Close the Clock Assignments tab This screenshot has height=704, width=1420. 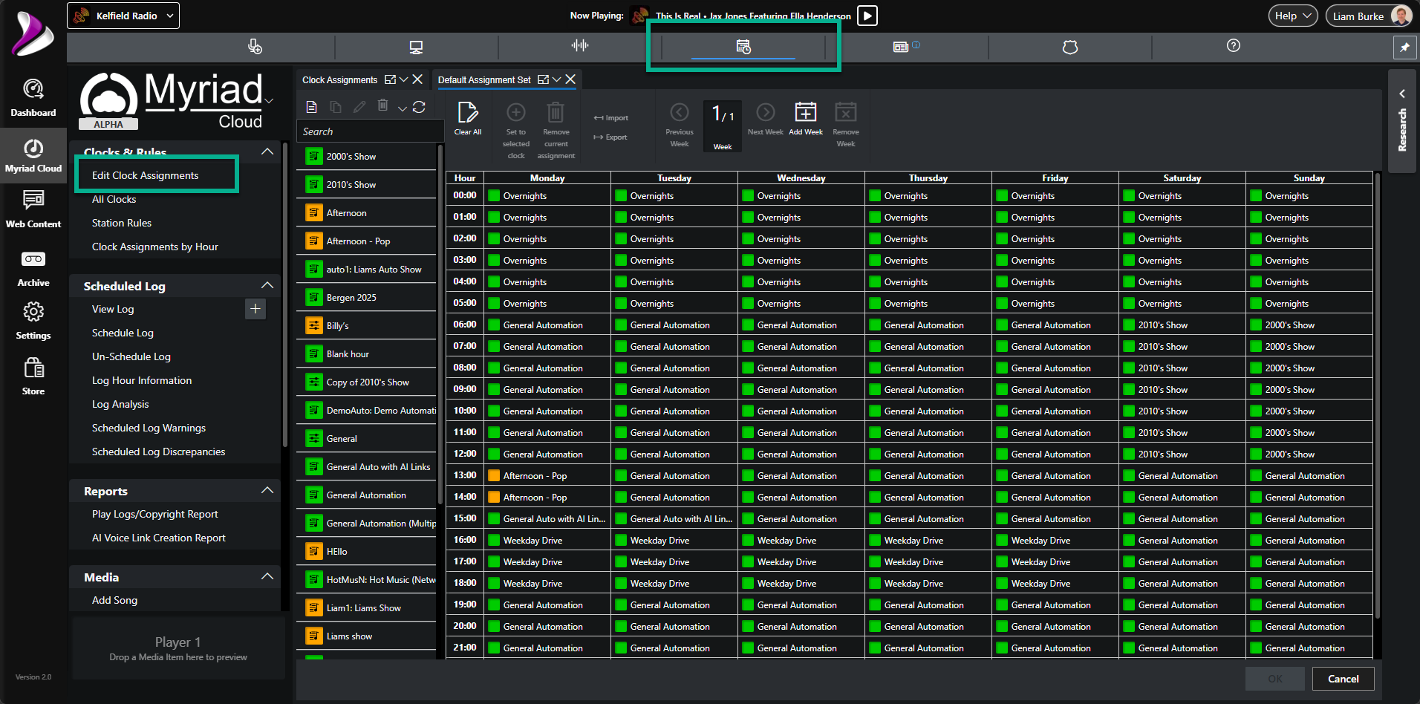pos(417,79)
